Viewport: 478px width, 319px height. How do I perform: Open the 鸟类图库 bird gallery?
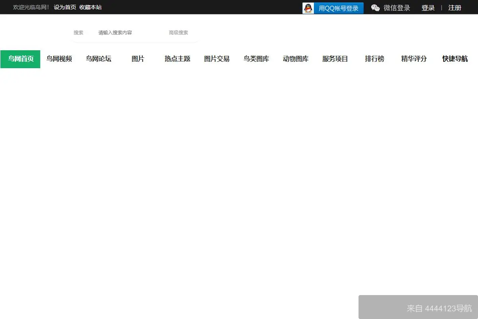(256, 59)
